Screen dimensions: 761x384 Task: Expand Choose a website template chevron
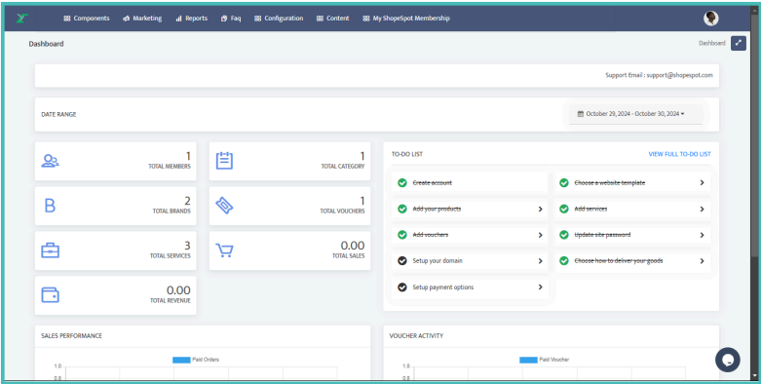[702, 183]
